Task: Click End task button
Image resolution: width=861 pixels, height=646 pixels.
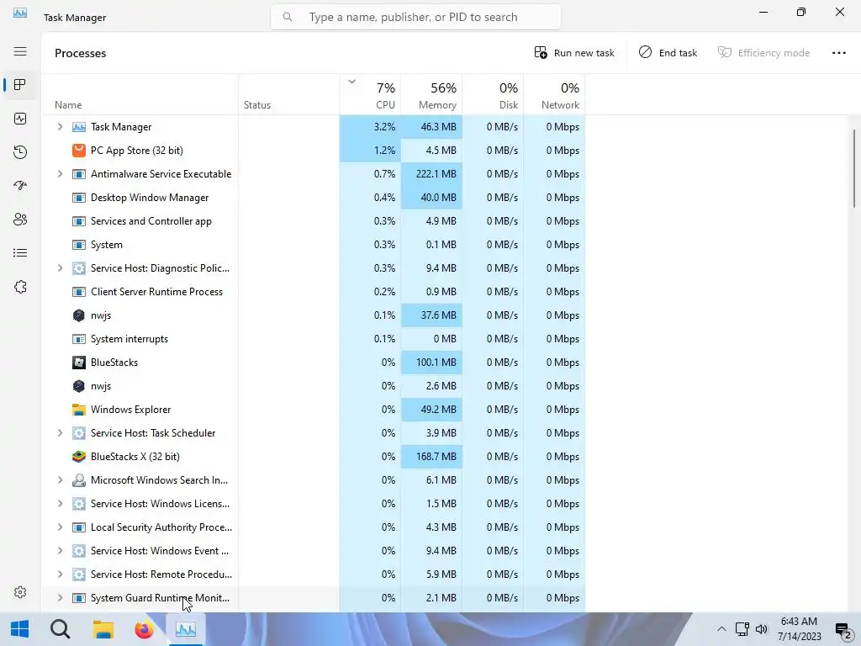Action: tap(668, 53)
